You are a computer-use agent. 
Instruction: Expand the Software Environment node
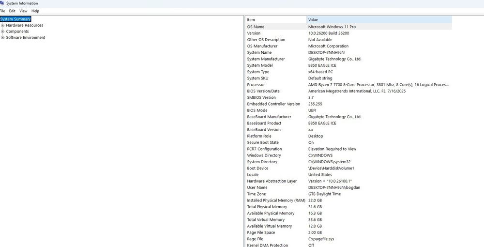3,38
